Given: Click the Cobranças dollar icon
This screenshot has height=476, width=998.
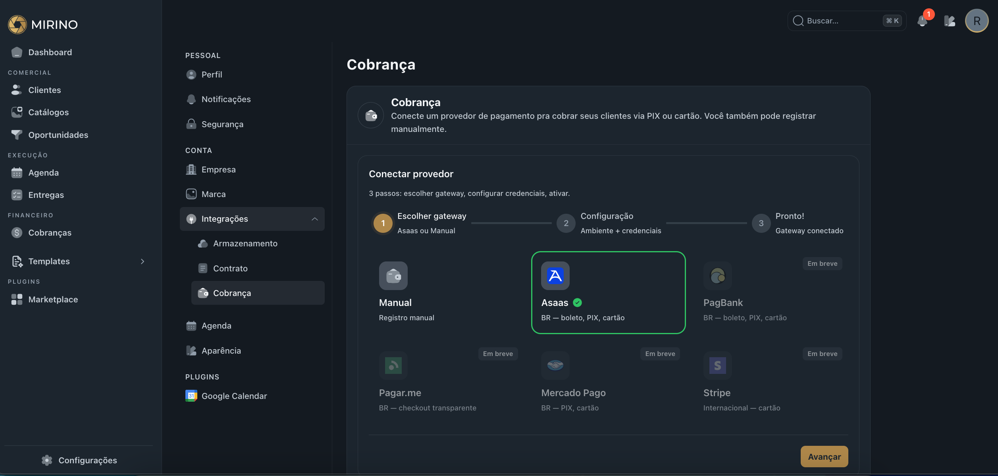Looking at the screenshot, I should pyautogui.click(x=17, y=233).
